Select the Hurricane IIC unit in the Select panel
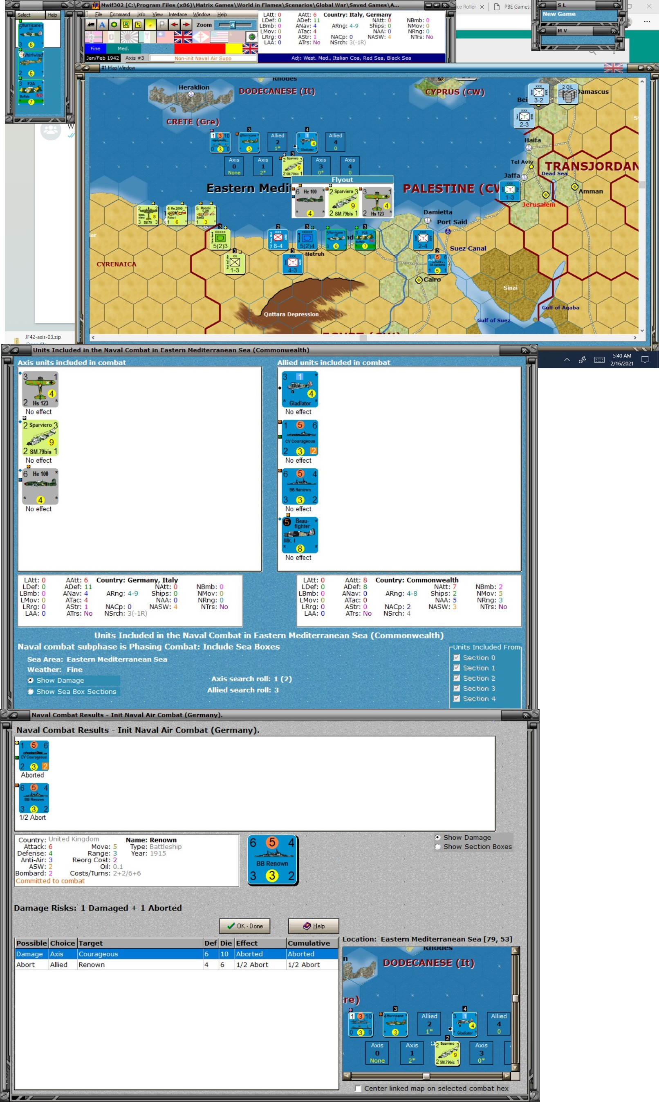Screen dimensions: 659x1102 click(x=31, y=36)
